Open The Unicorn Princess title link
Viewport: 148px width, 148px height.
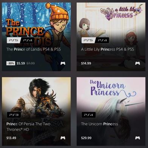[99, 124]
